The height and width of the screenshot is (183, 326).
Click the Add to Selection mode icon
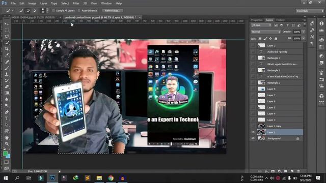28,11
